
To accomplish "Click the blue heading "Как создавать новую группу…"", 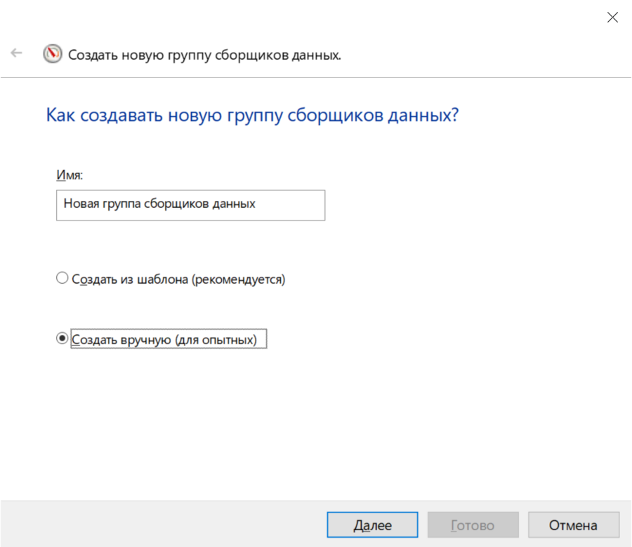I will (252, 115).
